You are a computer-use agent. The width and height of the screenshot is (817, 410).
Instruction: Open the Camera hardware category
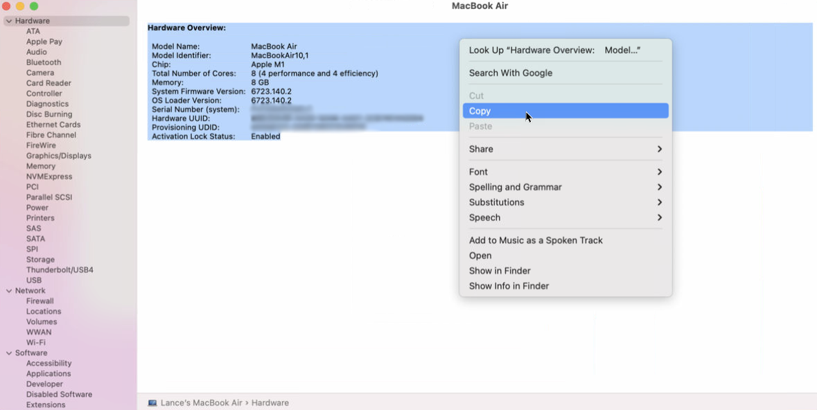tap(40, 73)
